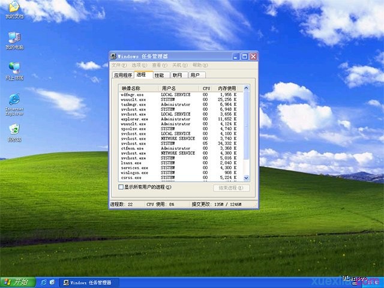Switch to the 应用程序 tab

click(123, 75)
